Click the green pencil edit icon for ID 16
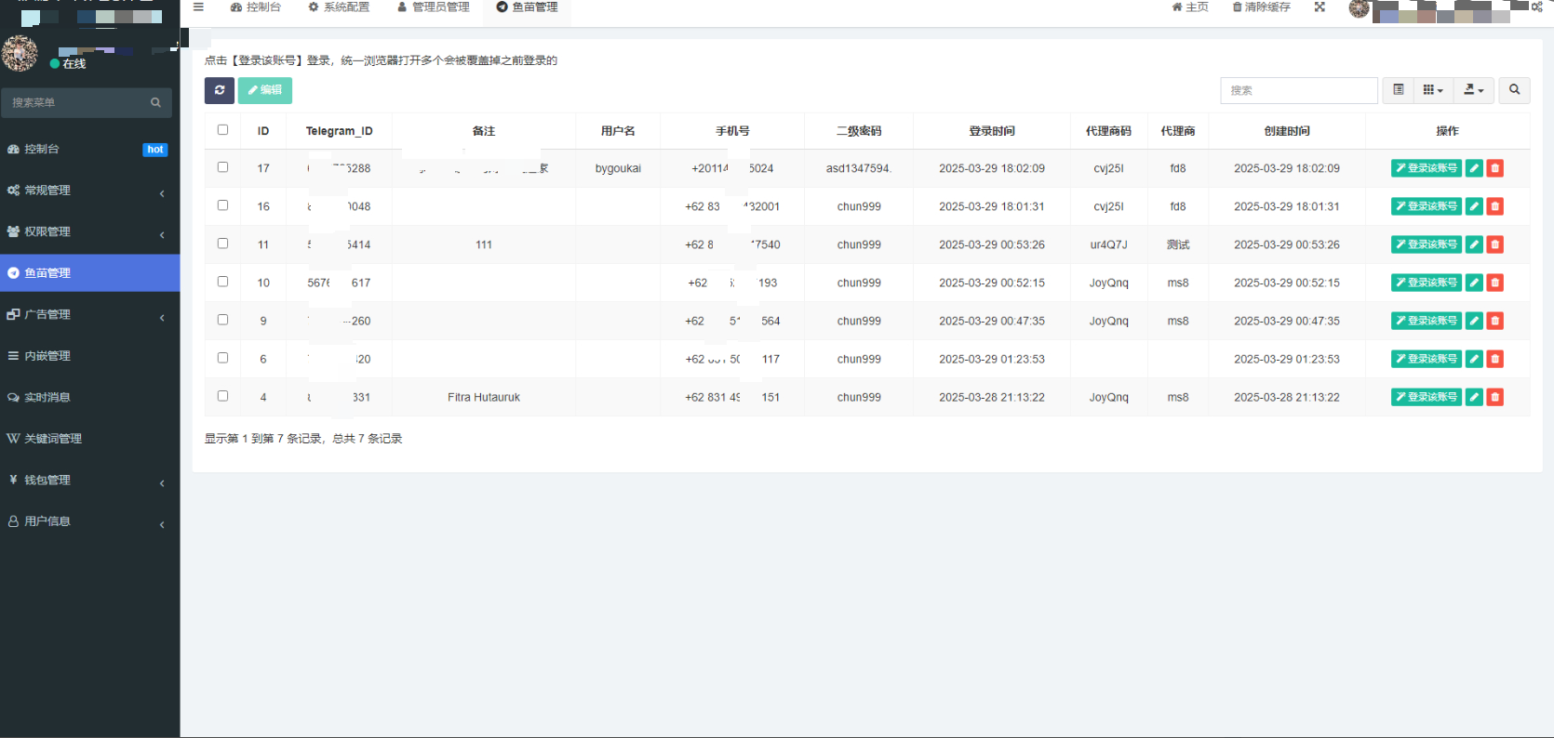This screenshot has height=738, width=1554. 1474,206
